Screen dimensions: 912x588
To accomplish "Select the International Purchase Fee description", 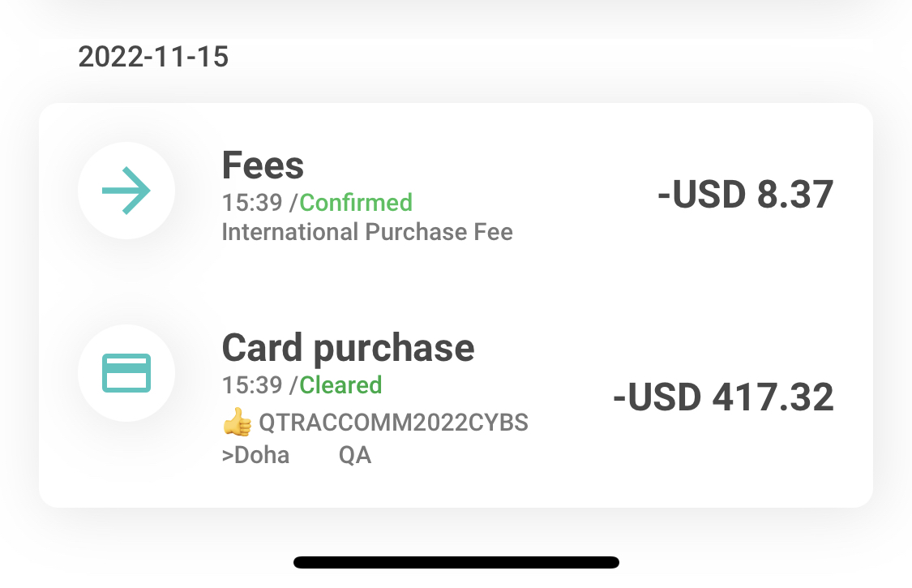I will 367,233.
